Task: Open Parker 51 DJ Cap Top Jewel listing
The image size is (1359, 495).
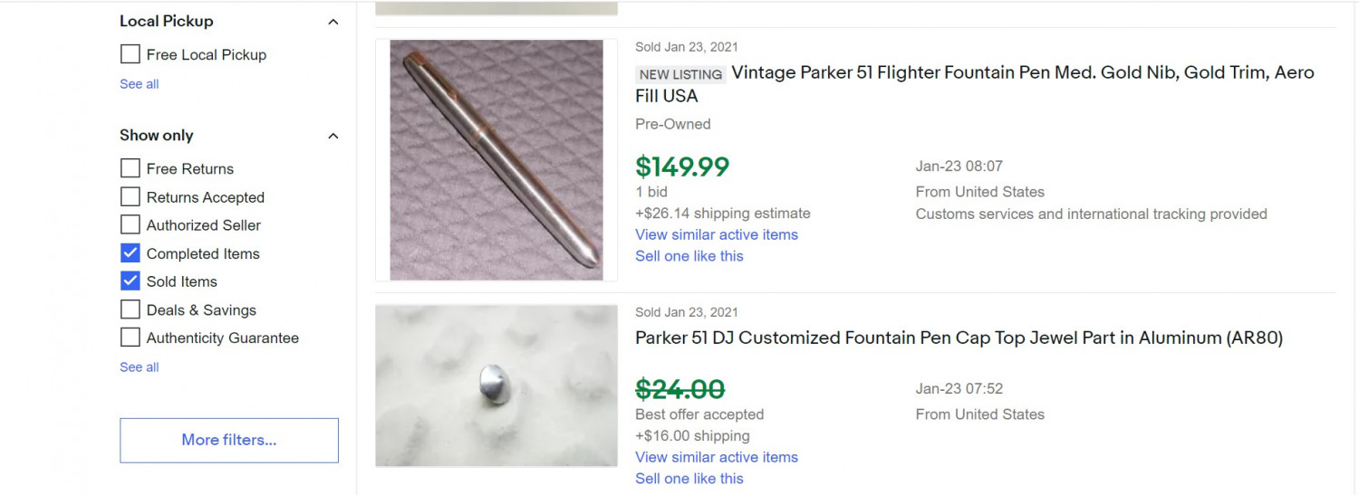Action: point(959,338)
